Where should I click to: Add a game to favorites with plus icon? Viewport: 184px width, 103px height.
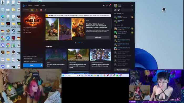(45, 10)
